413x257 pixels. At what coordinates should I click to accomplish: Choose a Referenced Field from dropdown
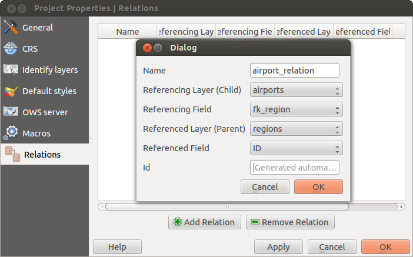coord(296,148)
